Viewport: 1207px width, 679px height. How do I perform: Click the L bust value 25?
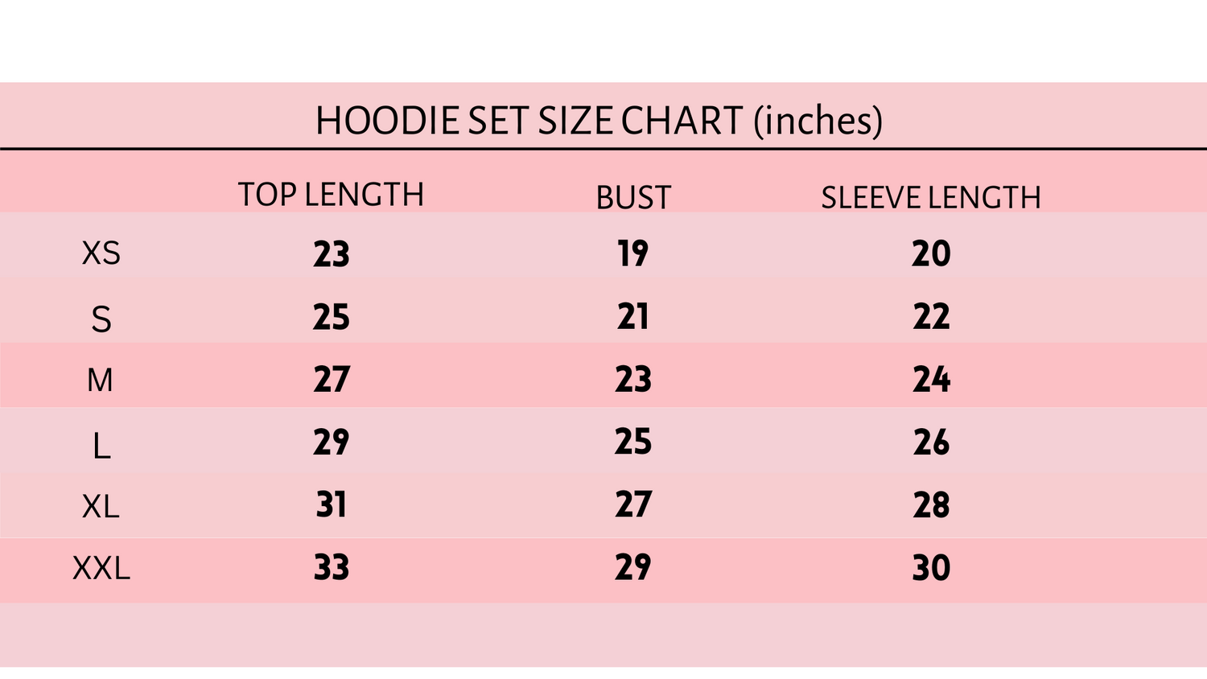633,442
